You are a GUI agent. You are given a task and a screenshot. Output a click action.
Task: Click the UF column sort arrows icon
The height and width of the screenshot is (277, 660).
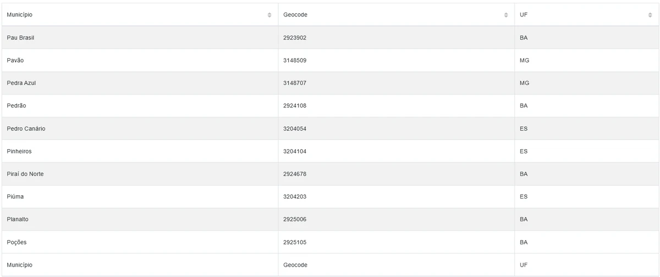pyautogui.click(x=650, y=15)
